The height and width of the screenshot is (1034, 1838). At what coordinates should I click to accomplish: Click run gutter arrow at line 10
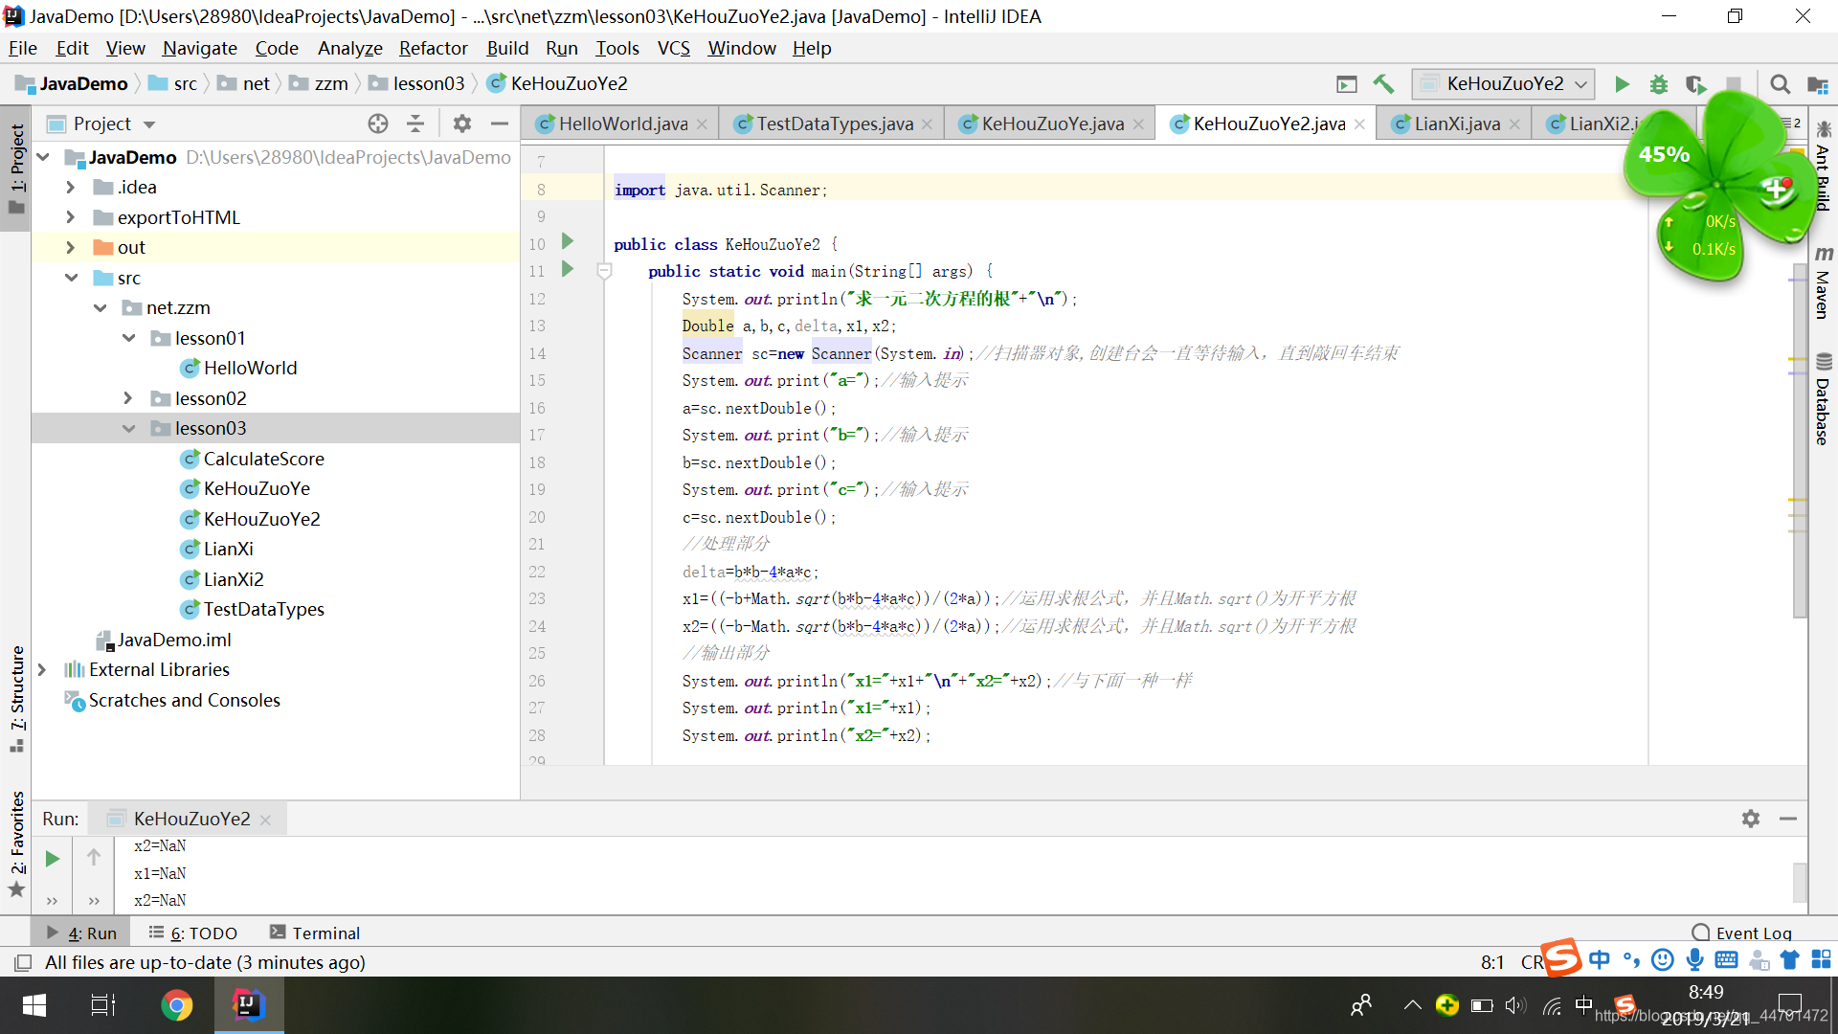pos(567,241)
